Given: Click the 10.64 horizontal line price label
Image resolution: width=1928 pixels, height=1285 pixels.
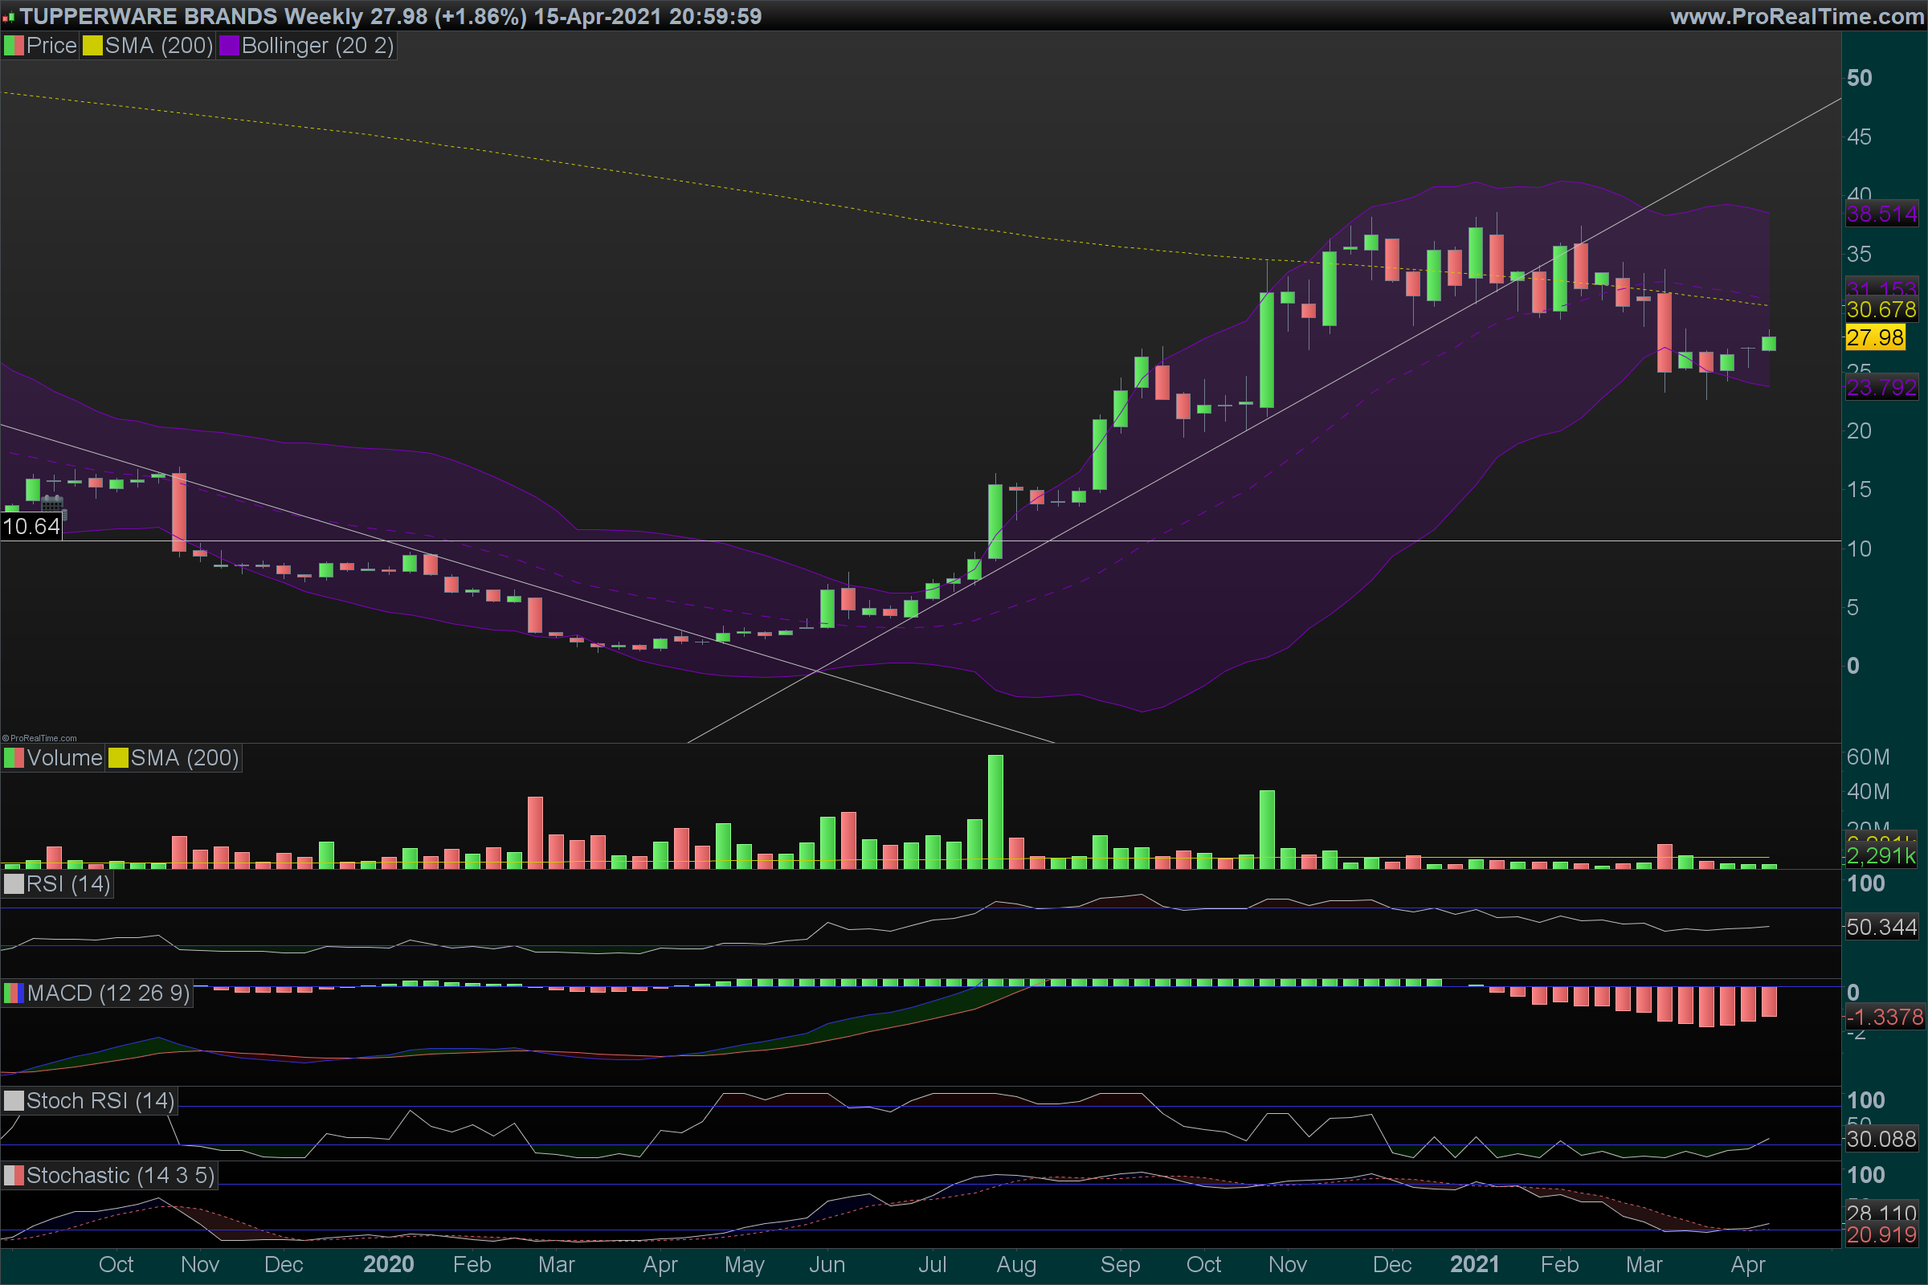Looking at the screenshot, I should 31,526.
